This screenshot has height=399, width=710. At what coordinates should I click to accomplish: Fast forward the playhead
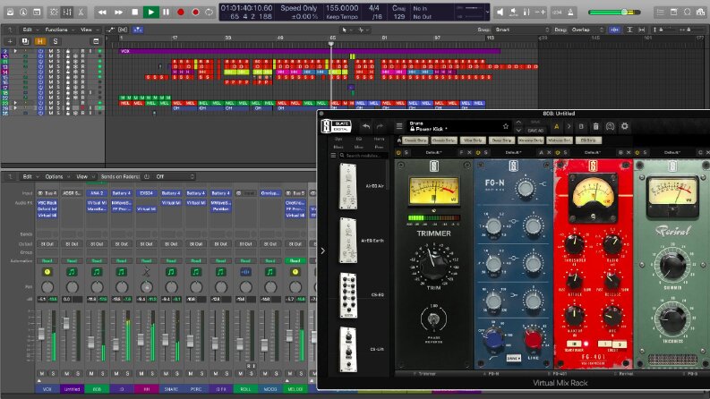tap(119, 13)
